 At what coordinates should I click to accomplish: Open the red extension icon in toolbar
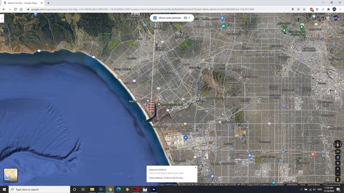(x=311, y=10)
